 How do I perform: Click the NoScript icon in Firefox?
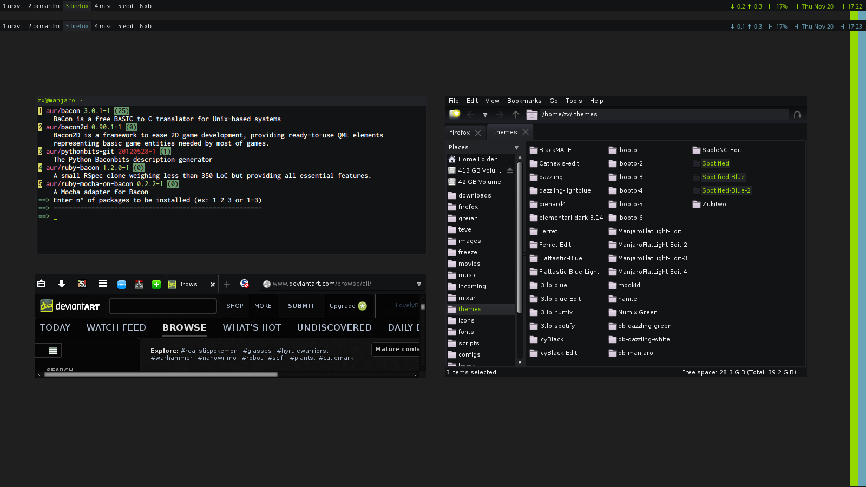(245, 284)
